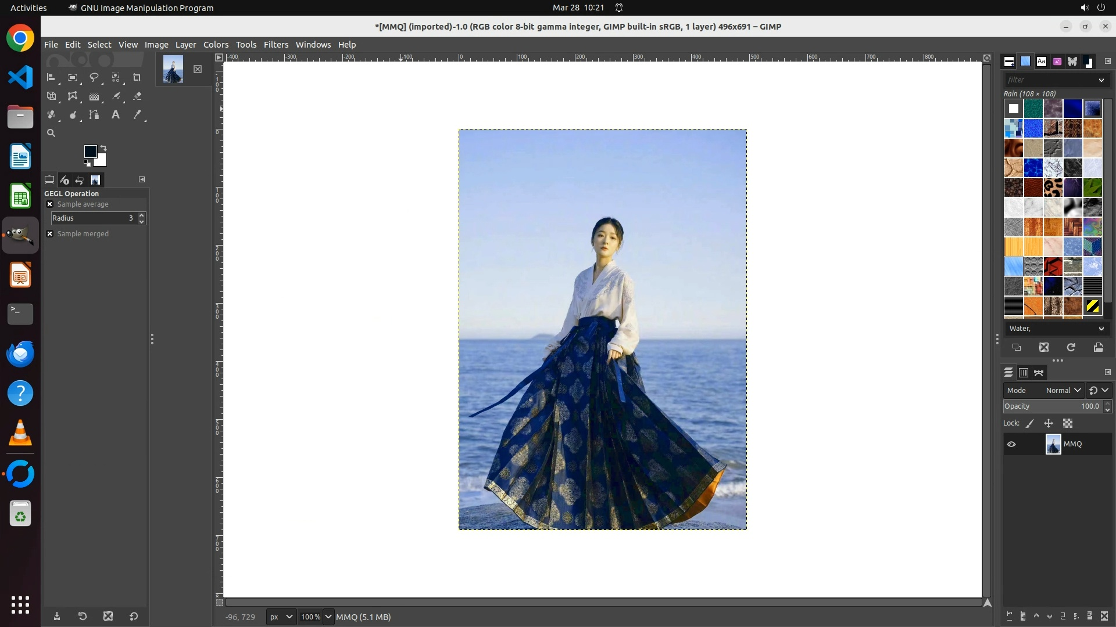Select the Free Select lasso tool
Viewport: 1116px width, 627px height.
pos(94,77)
